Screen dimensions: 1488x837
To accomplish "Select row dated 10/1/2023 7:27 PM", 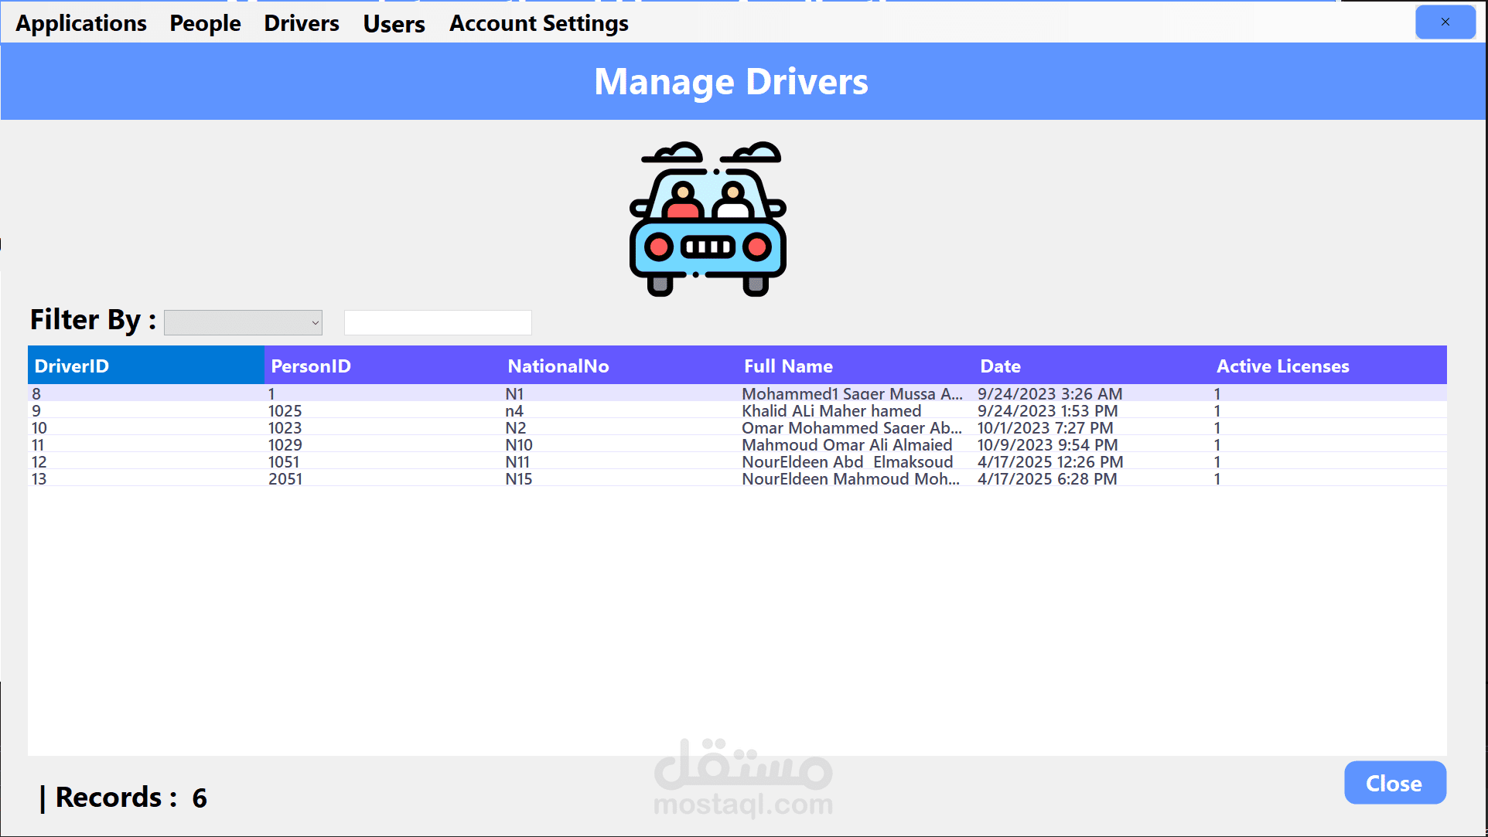I will click(1044, 428).
